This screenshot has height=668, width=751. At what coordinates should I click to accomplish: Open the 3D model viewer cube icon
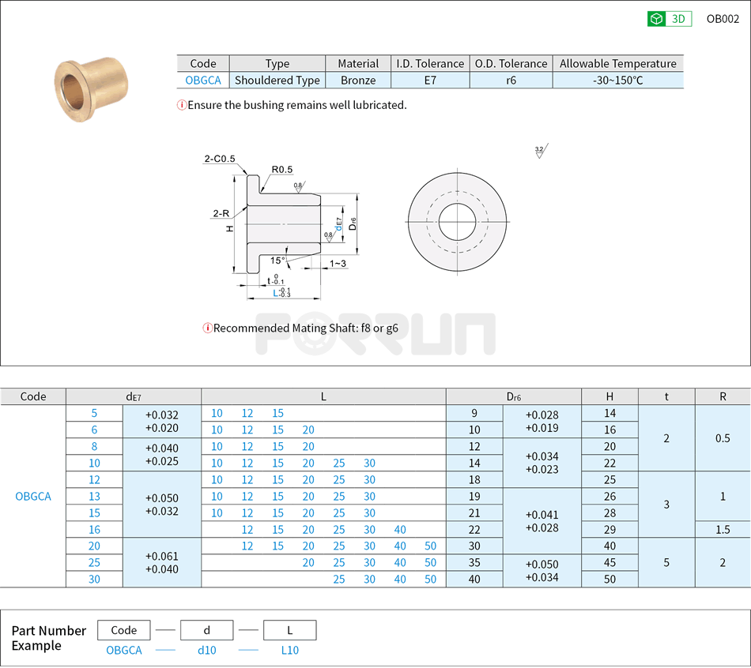pos(656,19)
